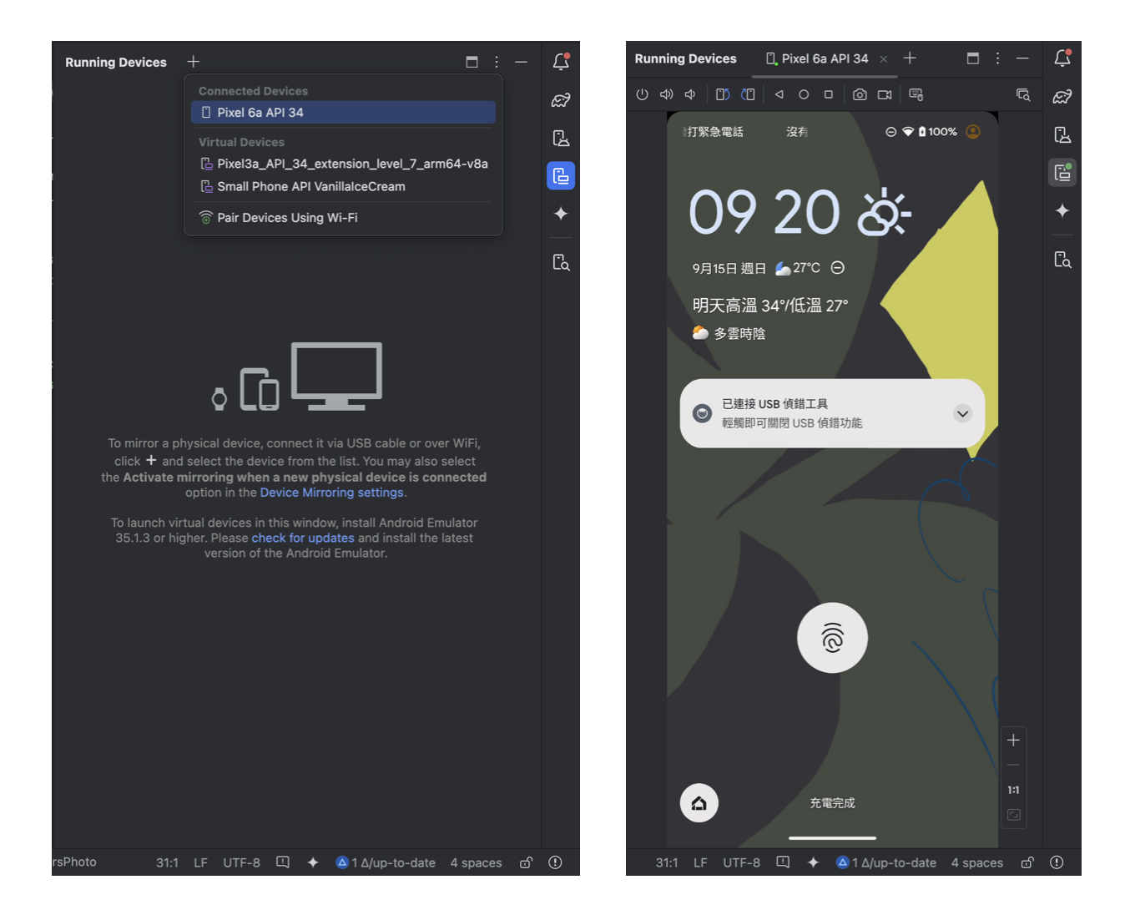Open the 4 spaces indent dropdown in the right status bar
Viewport: 1125px width, 910px height.
[x=976, y=862]
